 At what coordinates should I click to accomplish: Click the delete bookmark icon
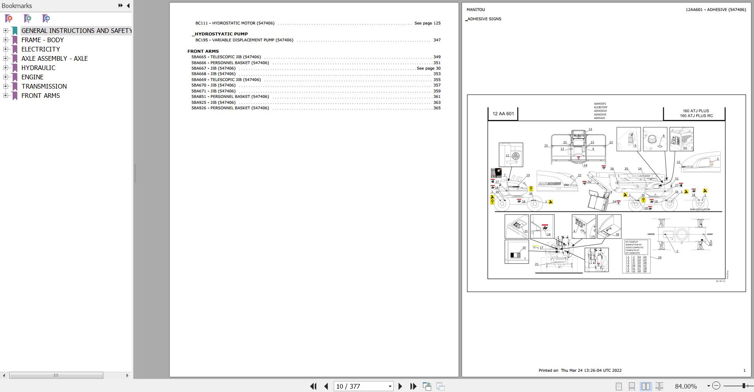click(x=8, y=19)
